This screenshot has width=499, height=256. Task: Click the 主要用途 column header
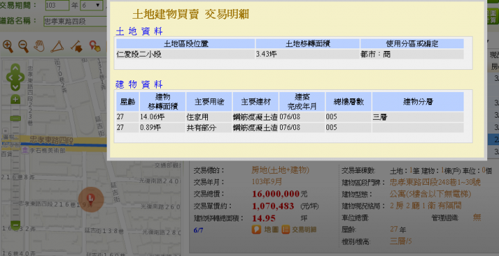pyautogui.click(x=209, y=102)
